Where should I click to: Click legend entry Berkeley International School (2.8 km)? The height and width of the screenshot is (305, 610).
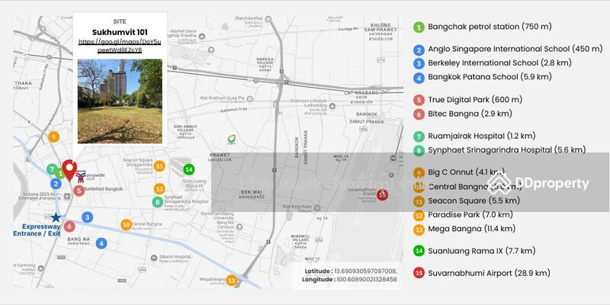499,63
